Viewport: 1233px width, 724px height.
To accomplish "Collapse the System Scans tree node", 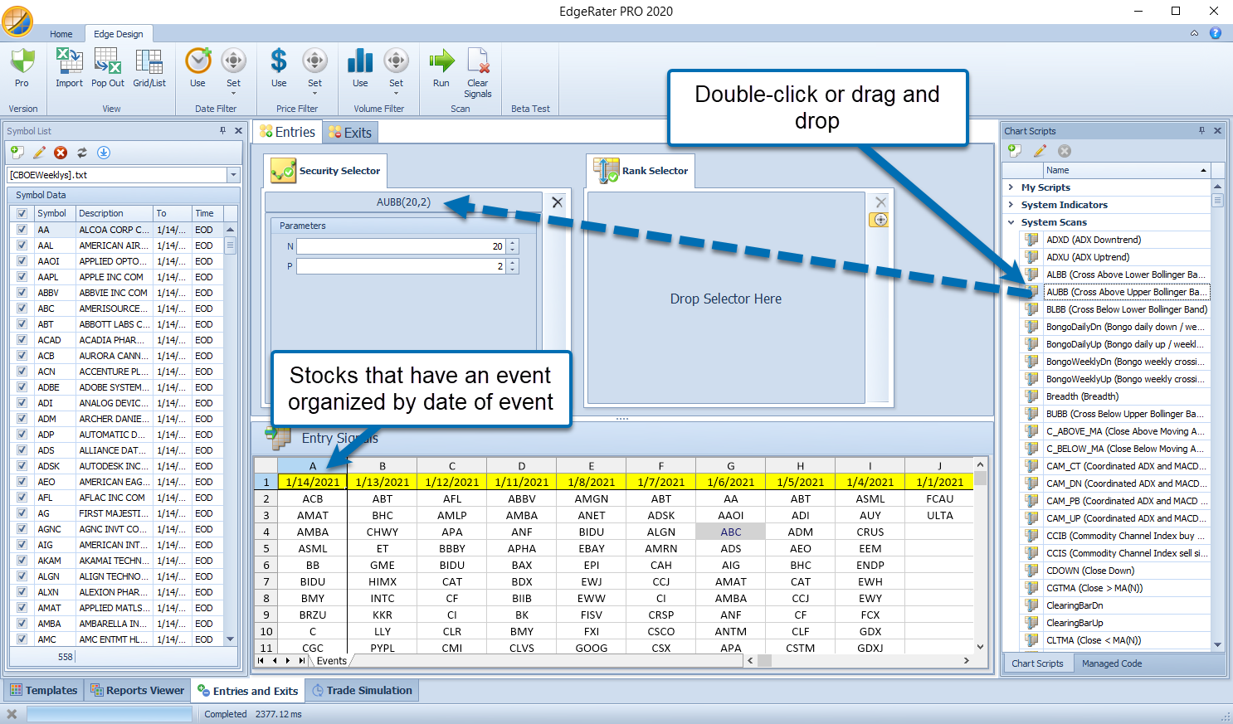I will (x=1011, y=222).
